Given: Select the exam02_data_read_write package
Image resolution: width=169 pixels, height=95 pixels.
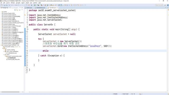Looking at the screenshot, I should click(x=13, y=59).
